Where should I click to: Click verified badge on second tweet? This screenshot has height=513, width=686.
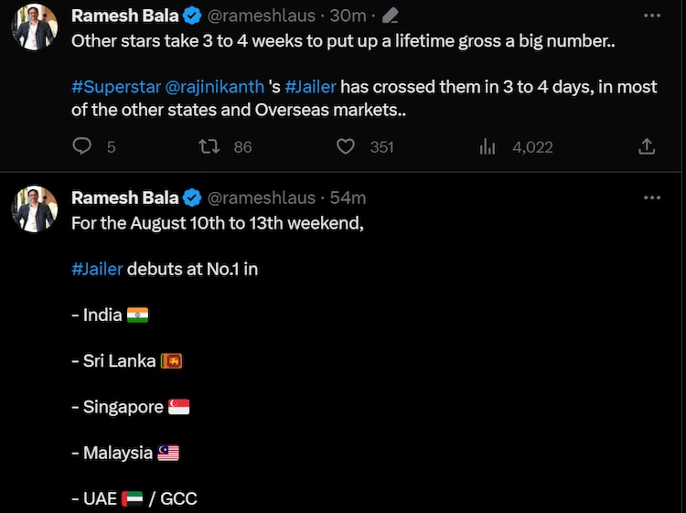pos(192,198)
